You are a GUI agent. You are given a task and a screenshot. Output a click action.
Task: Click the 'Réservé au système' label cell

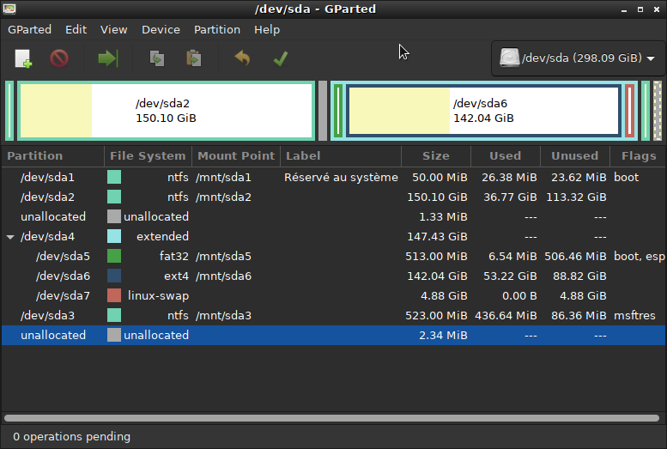(341, 178)
